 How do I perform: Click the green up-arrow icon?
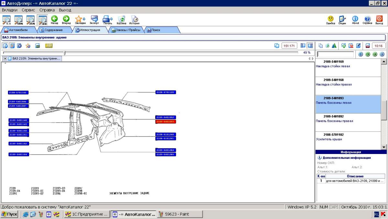(344, 46)
